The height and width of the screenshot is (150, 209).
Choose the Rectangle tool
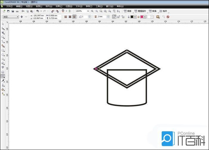3,50
